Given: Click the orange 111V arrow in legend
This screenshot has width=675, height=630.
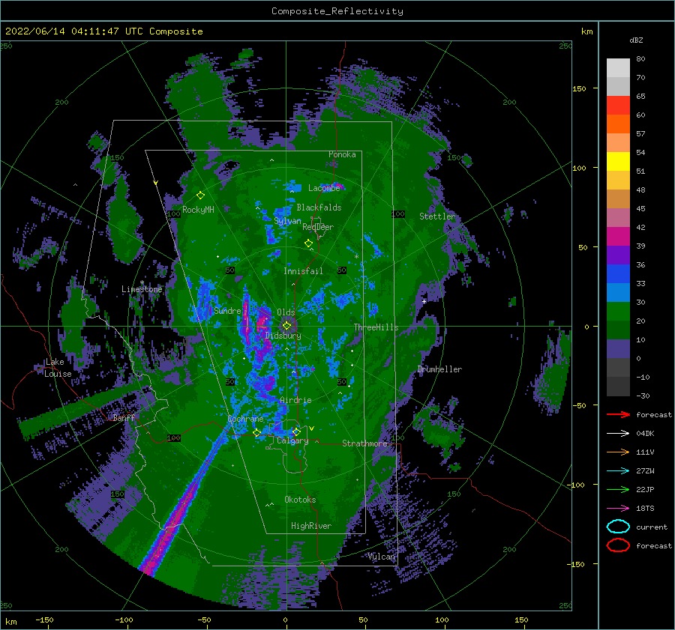Looking at the screenshot, I should click(618, 452).
